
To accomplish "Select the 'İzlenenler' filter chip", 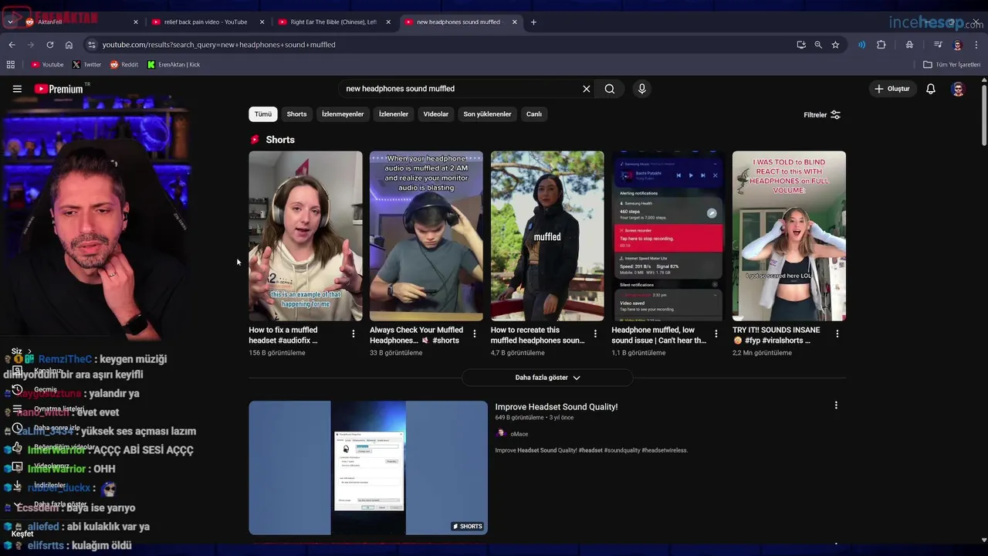I will point(394,114).
